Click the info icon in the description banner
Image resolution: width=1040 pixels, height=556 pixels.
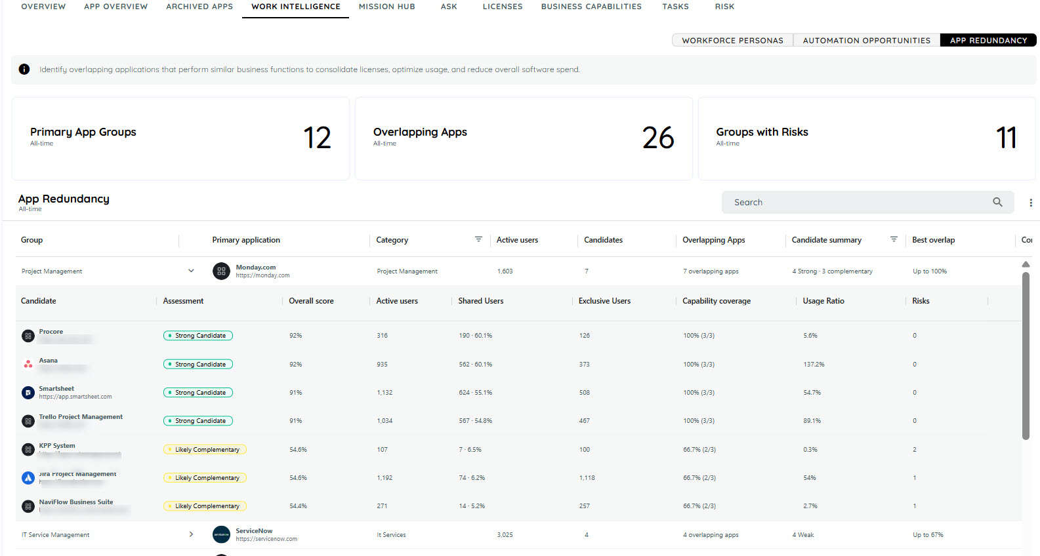click(24, 69)
